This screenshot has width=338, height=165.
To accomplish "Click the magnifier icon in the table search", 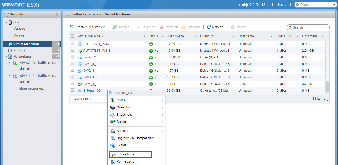I will point(290,27).
